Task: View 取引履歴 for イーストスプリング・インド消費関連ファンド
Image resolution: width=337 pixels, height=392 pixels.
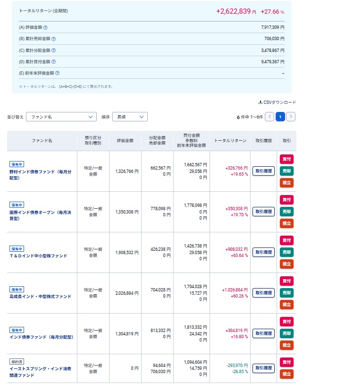Action: coord(263,368)
